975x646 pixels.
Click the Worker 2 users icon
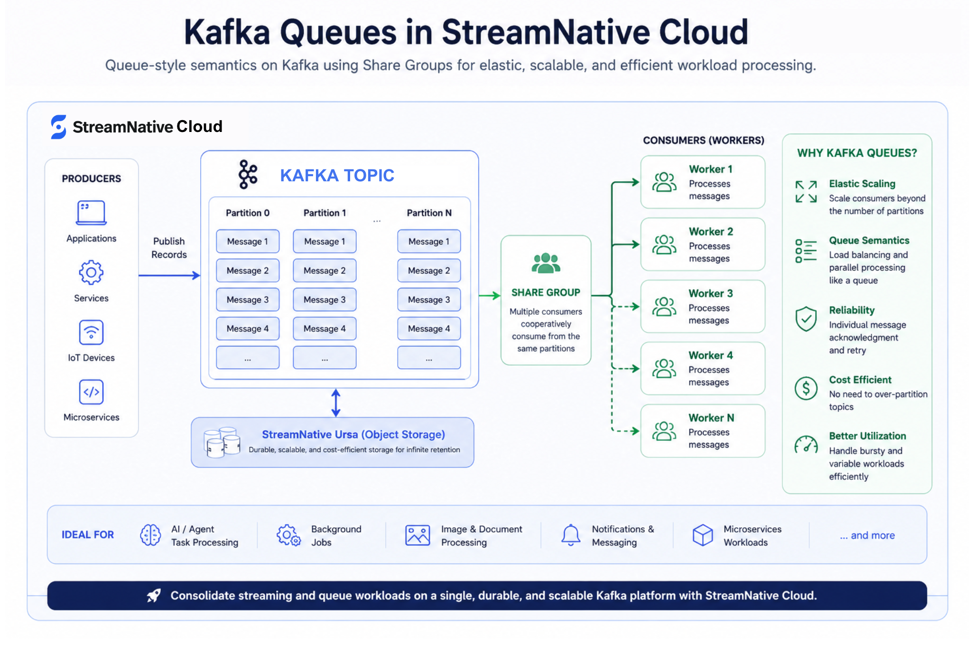click(x=664, y=244)
